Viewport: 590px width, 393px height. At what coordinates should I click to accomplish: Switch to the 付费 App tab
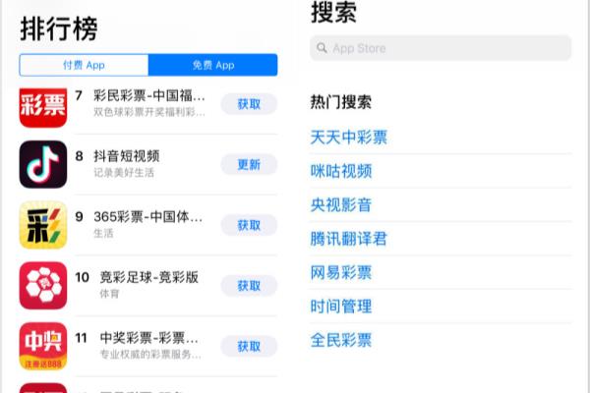click(84, 65)
